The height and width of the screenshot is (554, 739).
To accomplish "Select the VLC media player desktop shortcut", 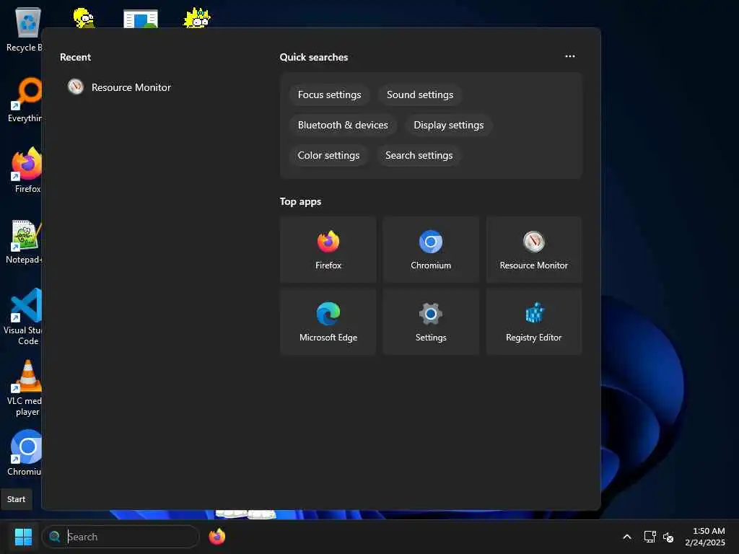I will click(x=25, y=388).
